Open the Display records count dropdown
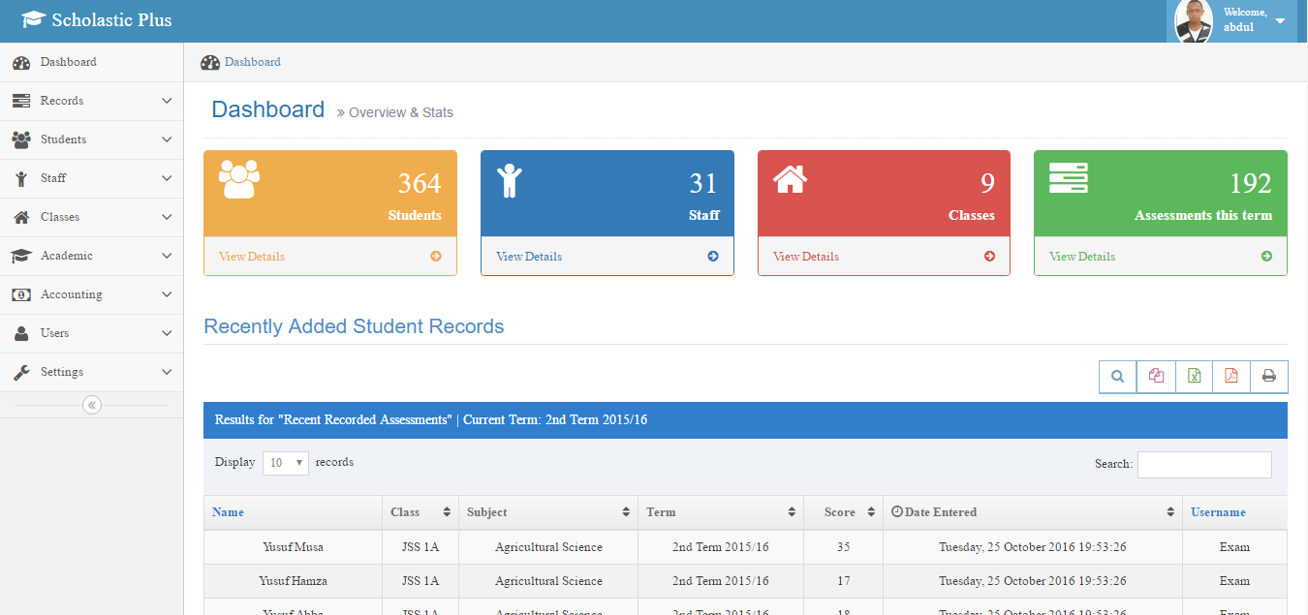This screenshot has width=1308, height=615. (x=286, y=463)
